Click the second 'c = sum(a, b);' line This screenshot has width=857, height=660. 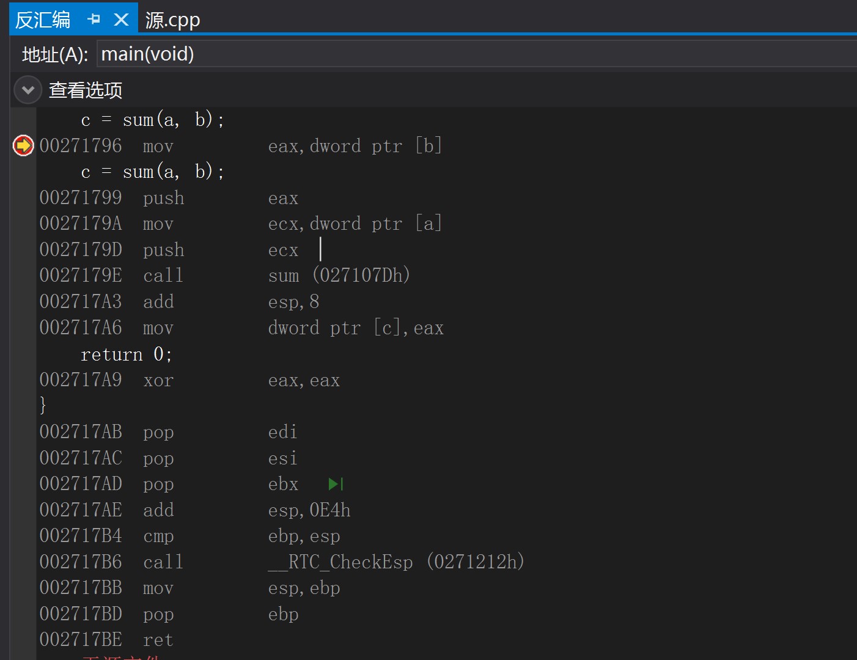(153, 172)
